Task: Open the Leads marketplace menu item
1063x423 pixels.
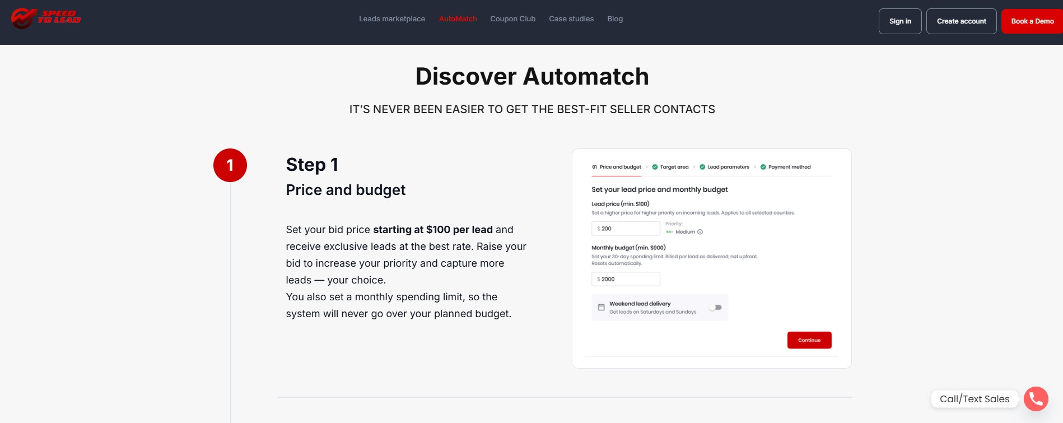Action: pyautogui.click(x=392, y=19)
